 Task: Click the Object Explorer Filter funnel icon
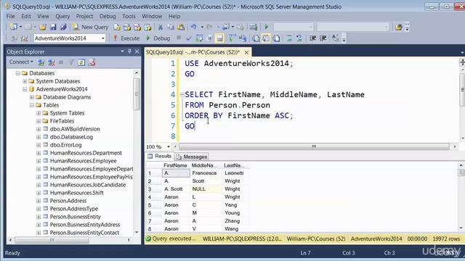click(71, 62)
